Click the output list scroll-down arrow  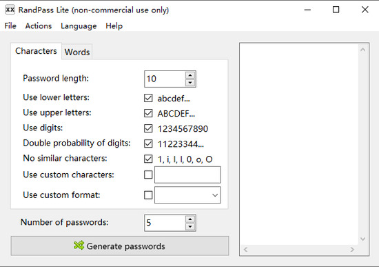click(362, 239)
